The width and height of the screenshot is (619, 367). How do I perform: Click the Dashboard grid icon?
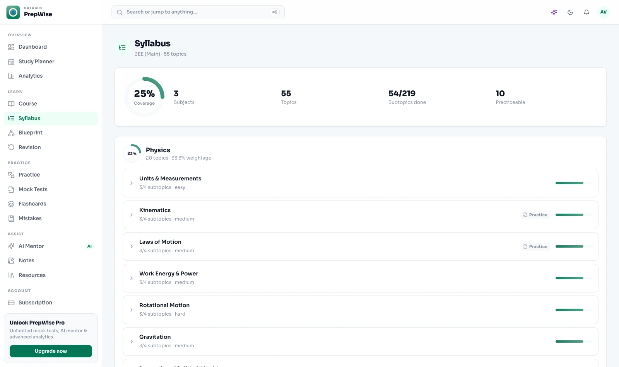click(x=11, y=47)
